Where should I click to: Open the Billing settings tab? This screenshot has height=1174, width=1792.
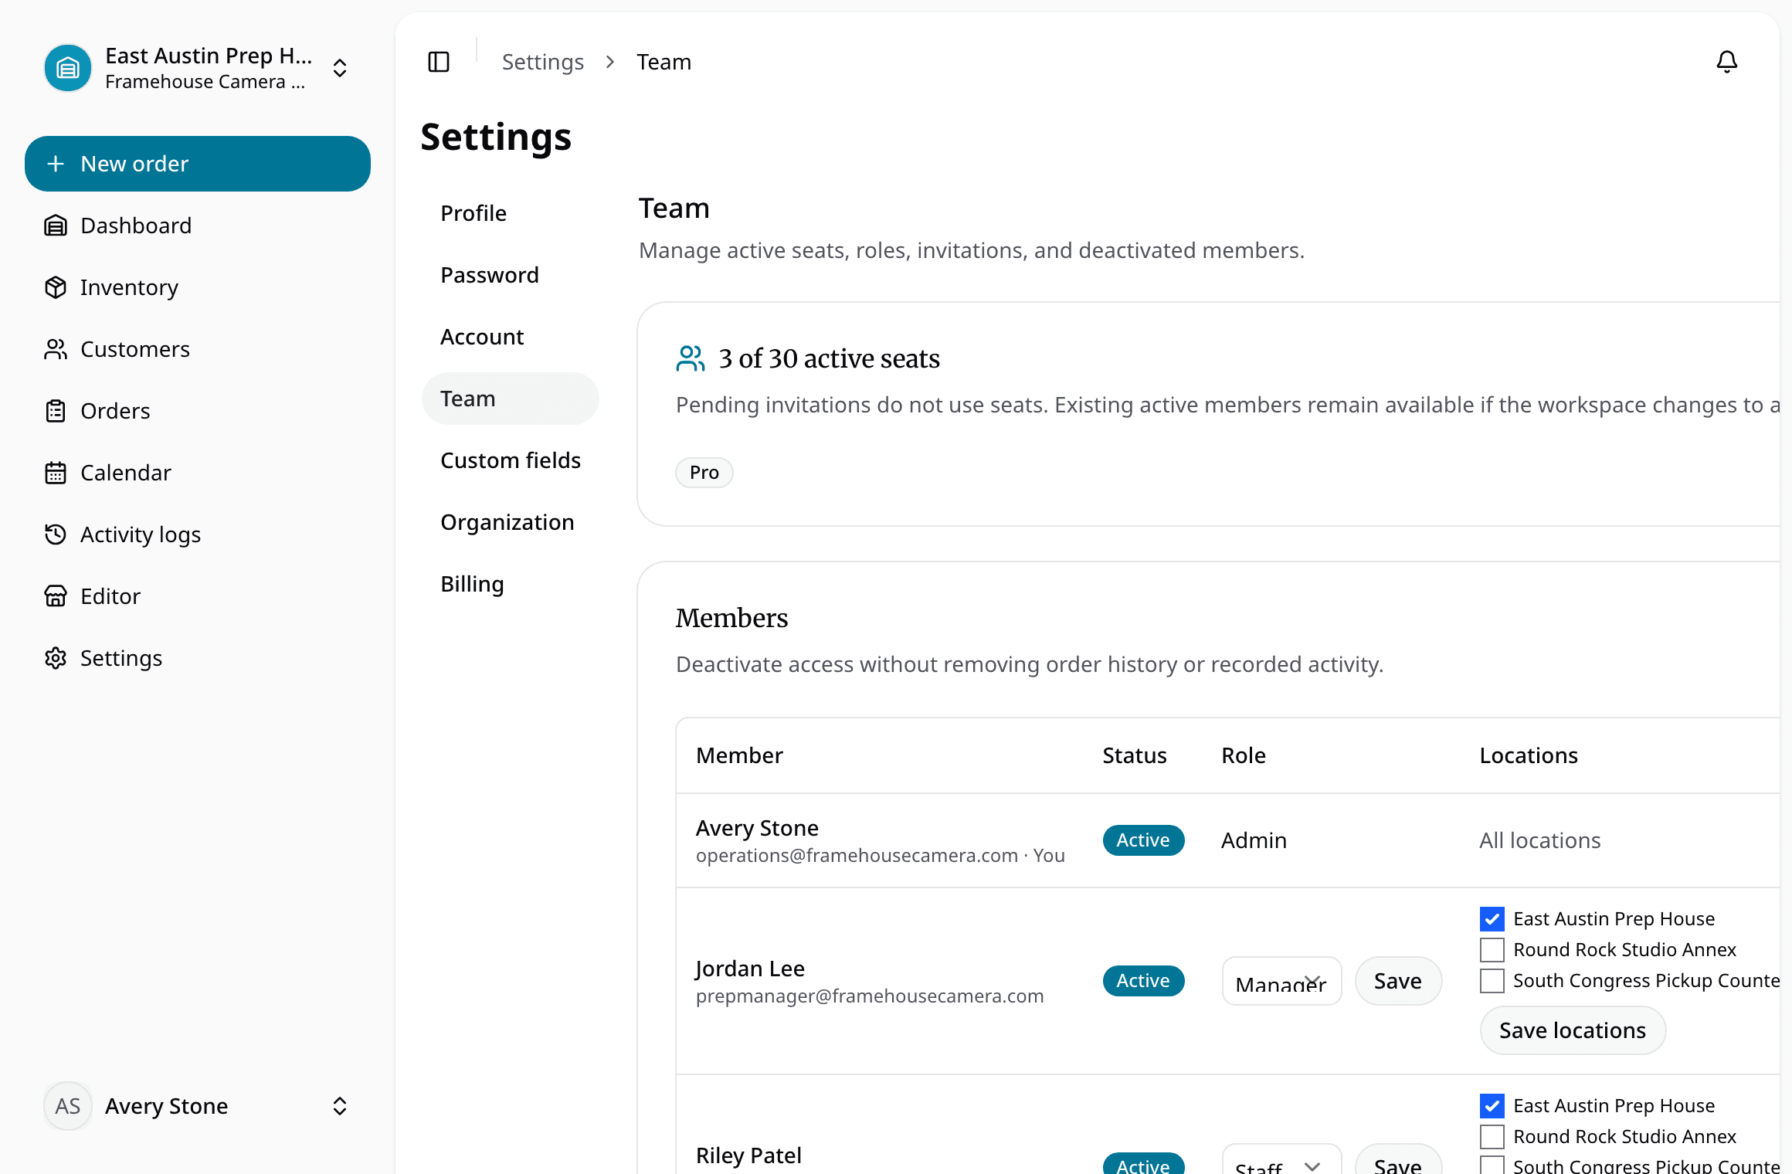(511, 584)
